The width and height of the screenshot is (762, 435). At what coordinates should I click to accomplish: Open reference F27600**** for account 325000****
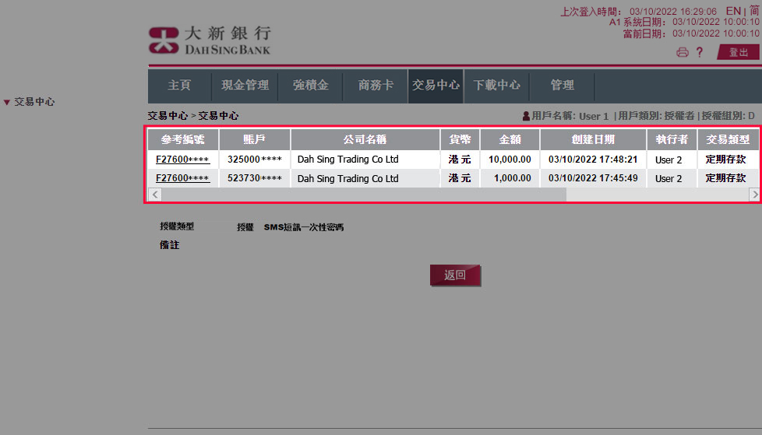pos(182,160)
